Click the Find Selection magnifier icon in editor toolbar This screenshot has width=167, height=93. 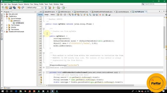[x=70, y=15]
